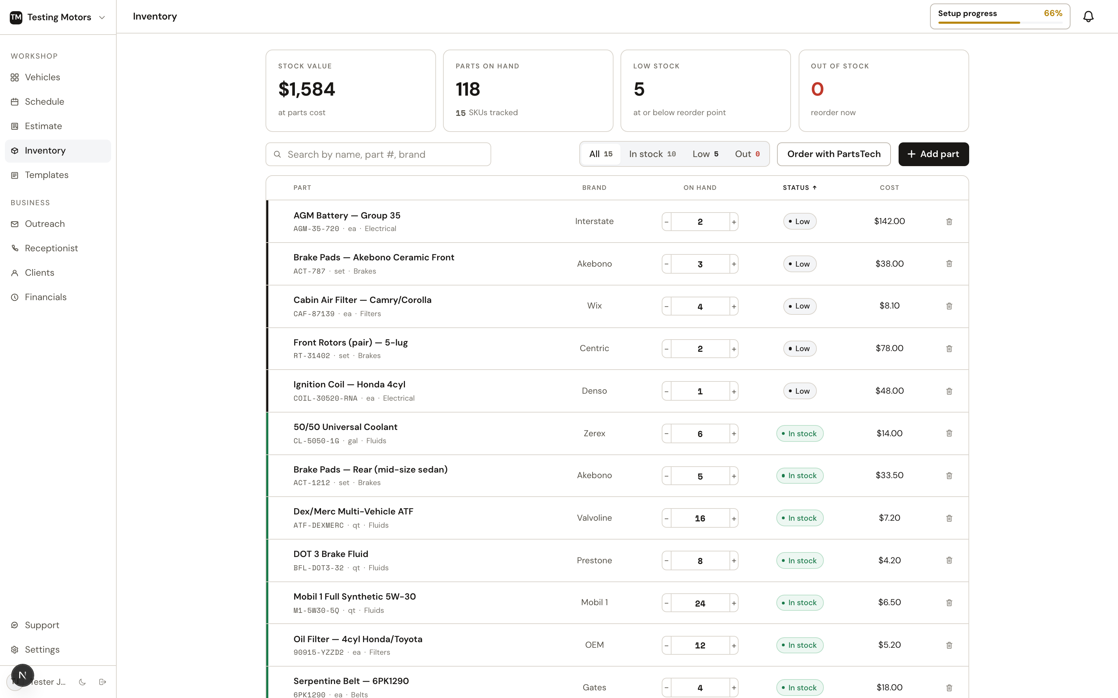This screenshot has height=698, width=1118.
Task: Sort by Status column header
Action: pyautogui.click(x=799, y=187)
